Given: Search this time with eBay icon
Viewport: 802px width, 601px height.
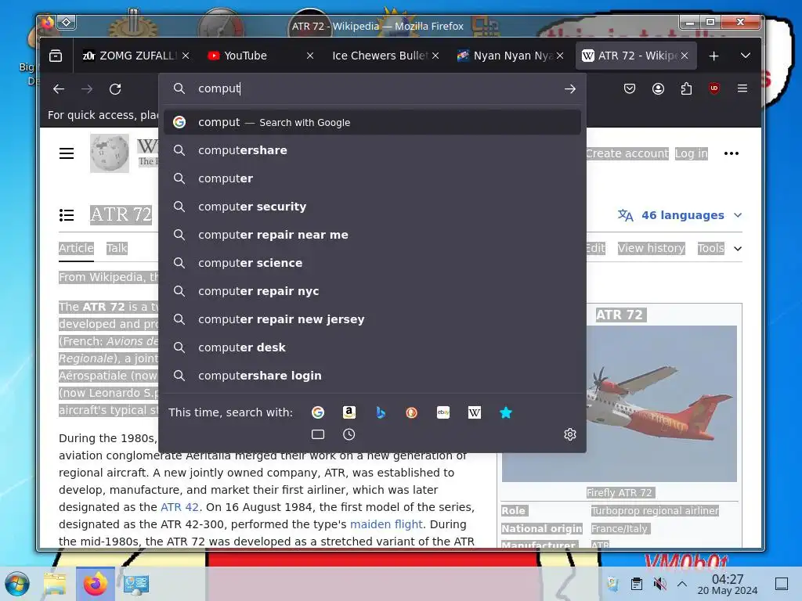Looking at the screenshot, I should [443, 412].
